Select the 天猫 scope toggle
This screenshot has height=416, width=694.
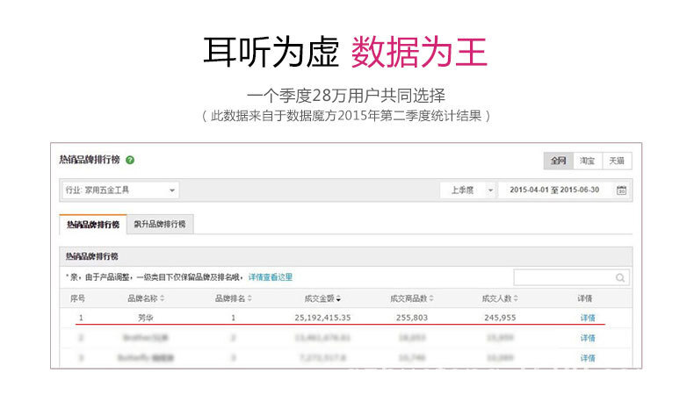point(617,161)
